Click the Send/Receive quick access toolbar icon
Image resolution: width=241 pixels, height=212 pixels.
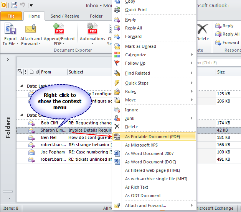coord(14,5)
